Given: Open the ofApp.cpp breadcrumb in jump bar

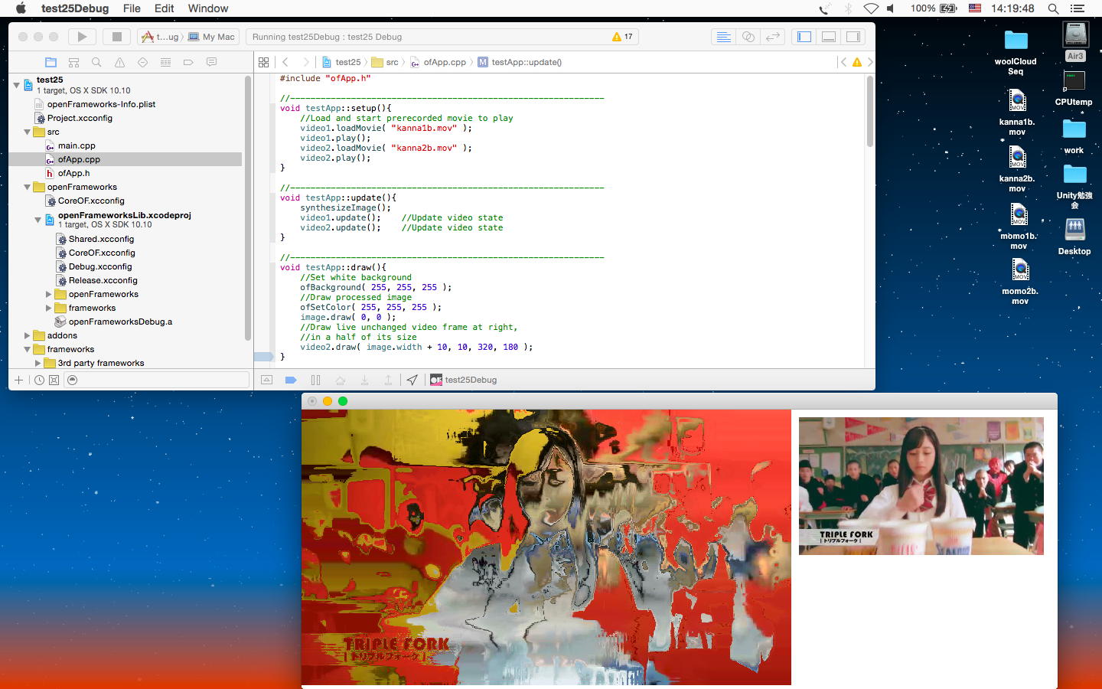Looking at the screenshot, I should [438, 62].
